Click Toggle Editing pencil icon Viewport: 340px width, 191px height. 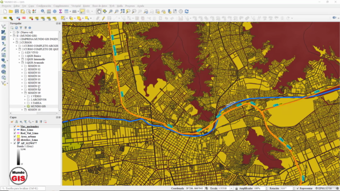(x=104, y=19)
